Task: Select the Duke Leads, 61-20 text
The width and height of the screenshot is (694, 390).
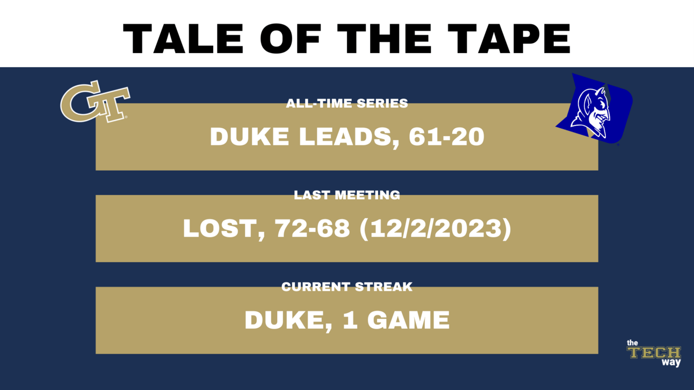Action: (x=347, y=137)
